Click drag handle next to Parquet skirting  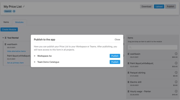click(x=128, y=73)
